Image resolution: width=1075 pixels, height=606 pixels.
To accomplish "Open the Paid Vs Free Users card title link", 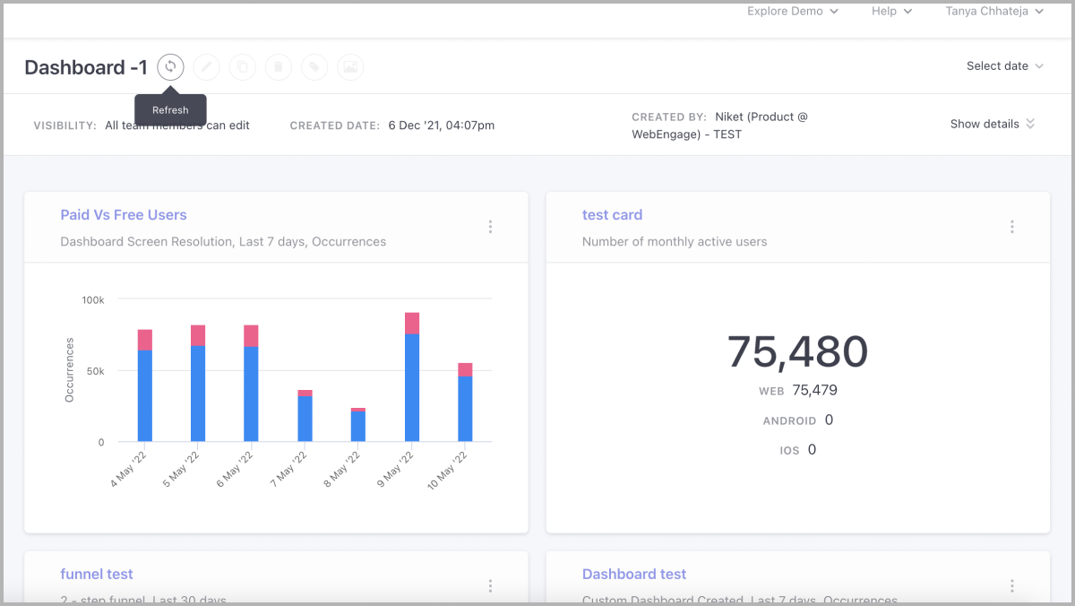I will tap(124, 215).
